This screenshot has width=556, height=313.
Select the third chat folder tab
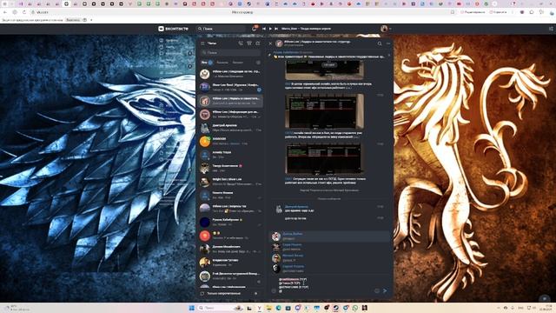coord(238,63)
